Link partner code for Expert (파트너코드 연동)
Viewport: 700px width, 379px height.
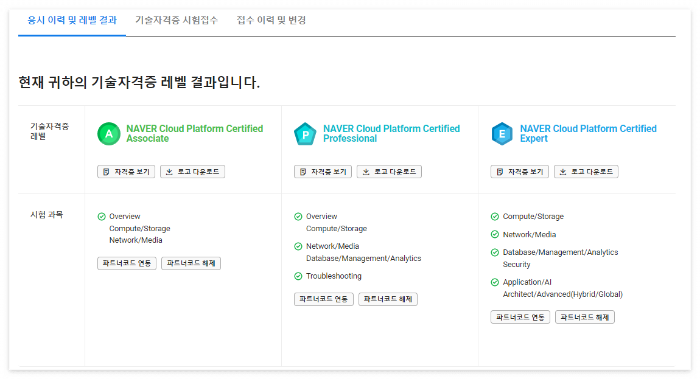click(x=520, y=317)
